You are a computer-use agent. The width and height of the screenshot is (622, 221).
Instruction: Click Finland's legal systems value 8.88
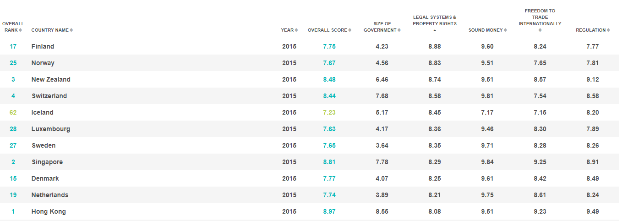tap(435, 46)
